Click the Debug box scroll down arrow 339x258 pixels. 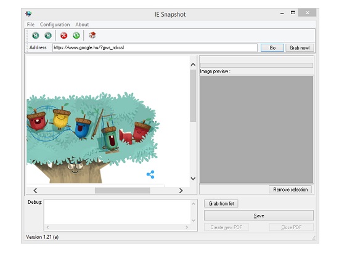click(194, 220)
